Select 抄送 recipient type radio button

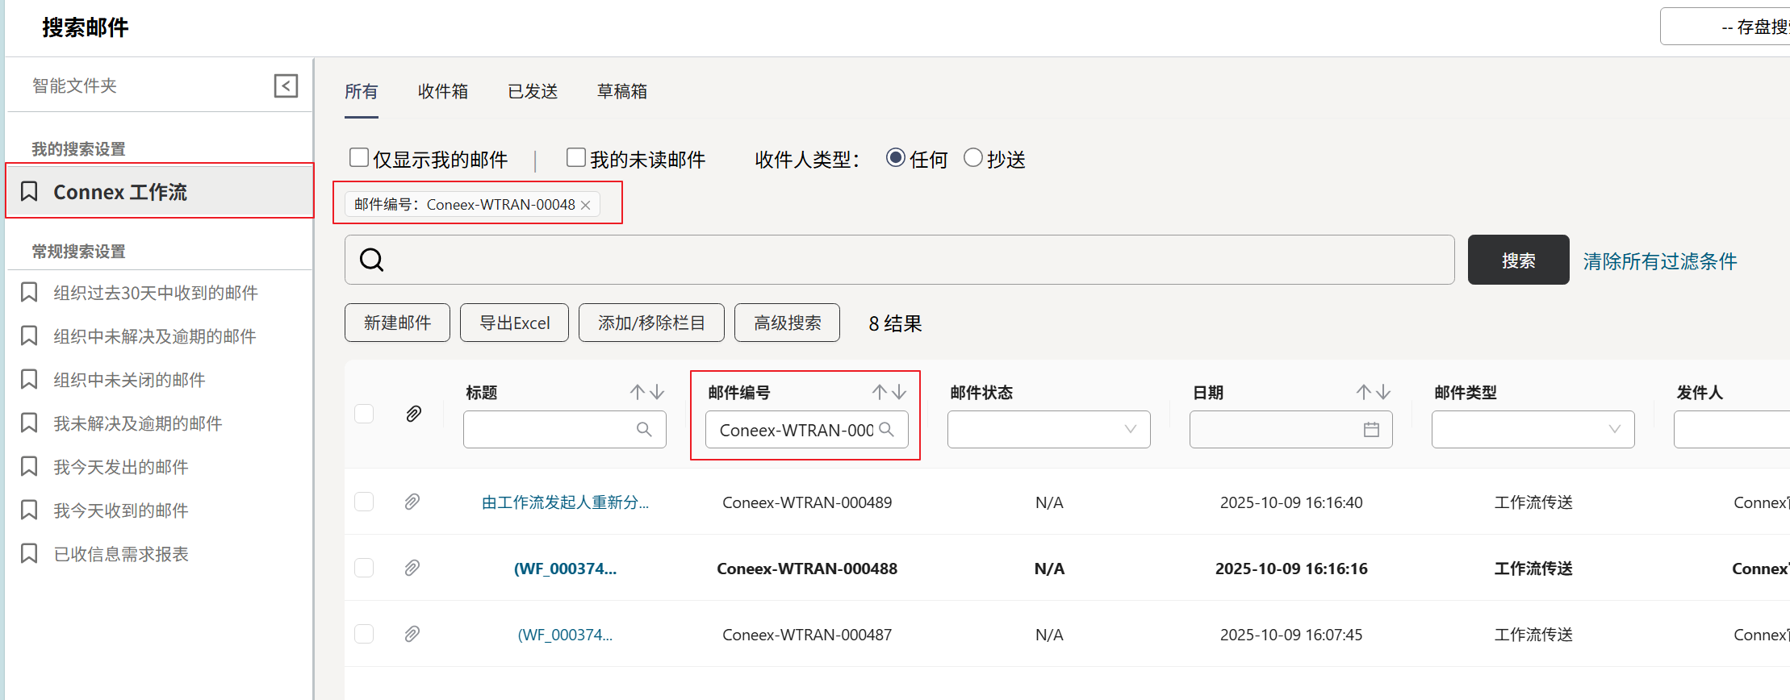point(973,157)
